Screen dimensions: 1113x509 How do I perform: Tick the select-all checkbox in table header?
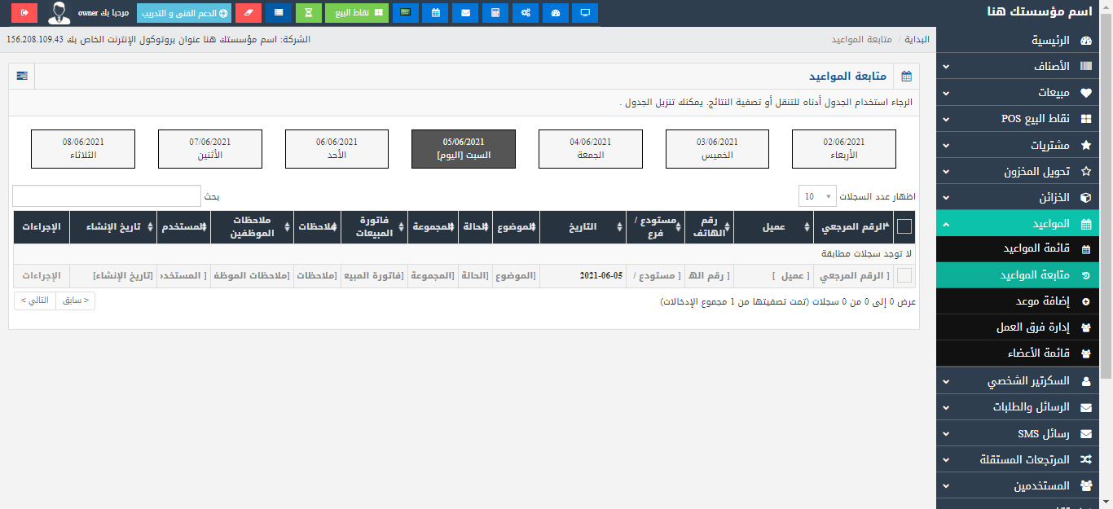904,227
